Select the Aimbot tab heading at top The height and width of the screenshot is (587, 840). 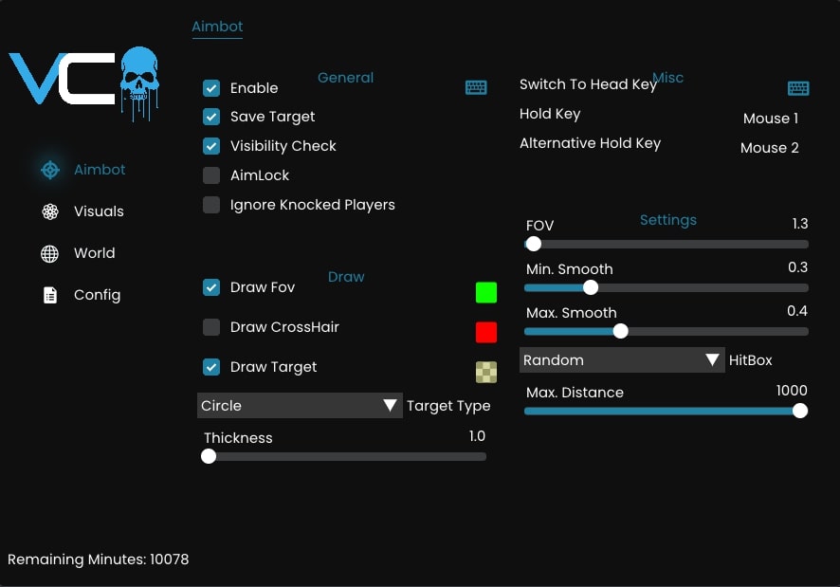coord(217,27)
